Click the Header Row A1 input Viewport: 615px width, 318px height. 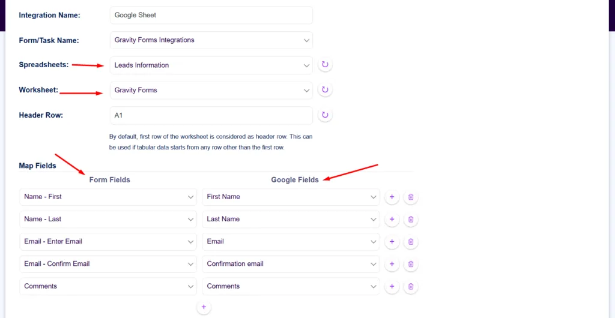pos(211,115)
